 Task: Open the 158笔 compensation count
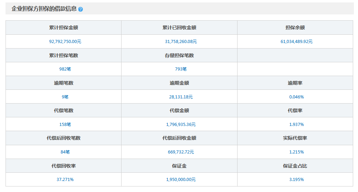pos(65,125)
